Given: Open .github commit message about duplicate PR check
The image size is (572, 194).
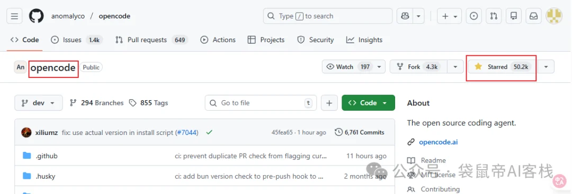Looking at the screenshot, I should 251,156.
